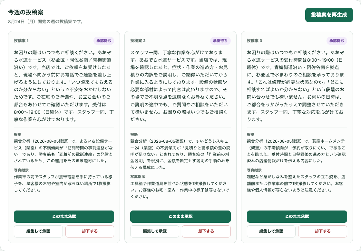Click the 写真指示 label in 投稿案 3
Screen dimensions: 361x251
[x=254, y=170]
